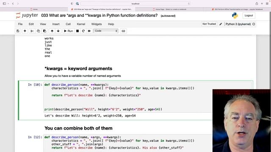Click the browser share icon
This screenshot has height=152, width=271.
[x=257, y=4]
